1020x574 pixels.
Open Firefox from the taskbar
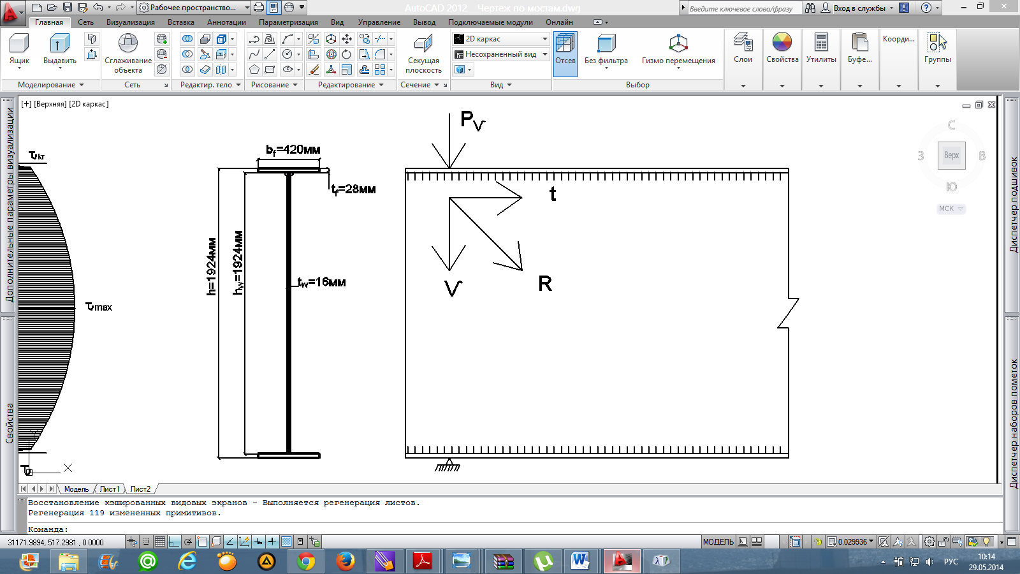pos(346,561)
